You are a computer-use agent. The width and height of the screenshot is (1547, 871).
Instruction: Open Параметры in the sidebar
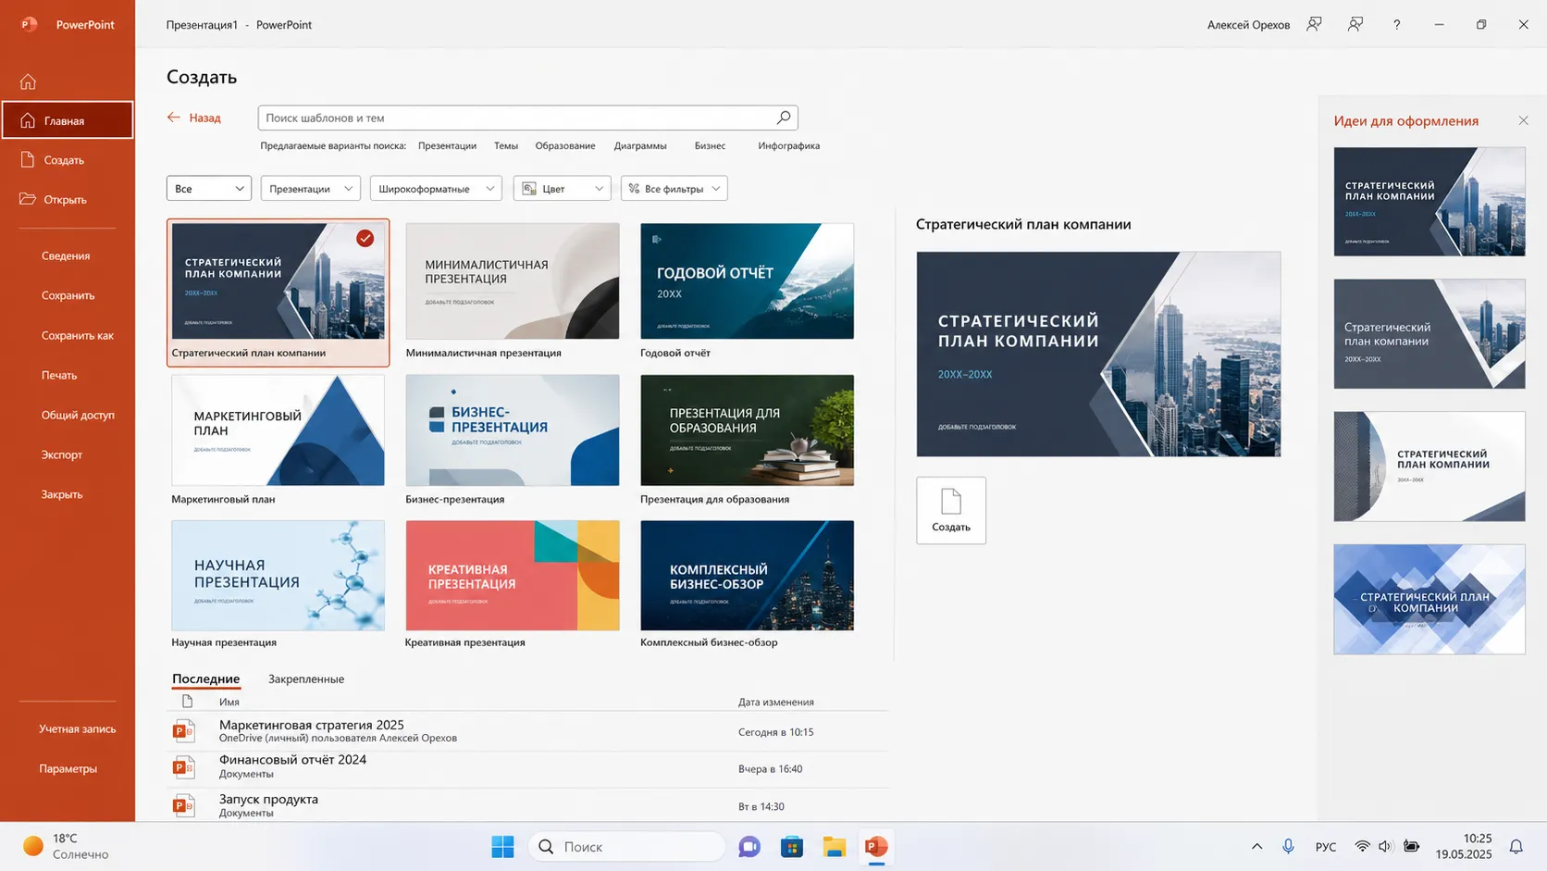(x=68, y=768)
